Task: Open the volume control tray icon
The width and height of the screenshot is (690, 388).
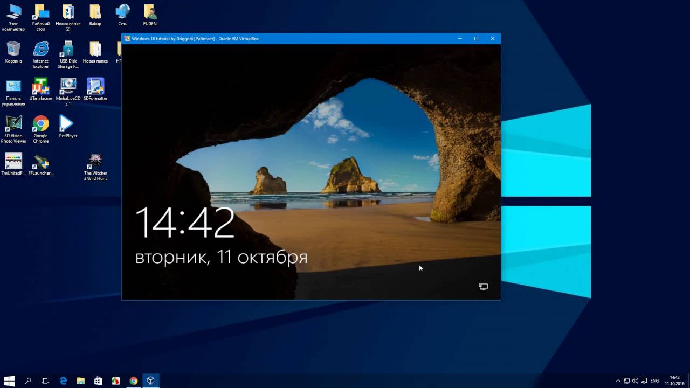Action: click(x=636, y=380)
